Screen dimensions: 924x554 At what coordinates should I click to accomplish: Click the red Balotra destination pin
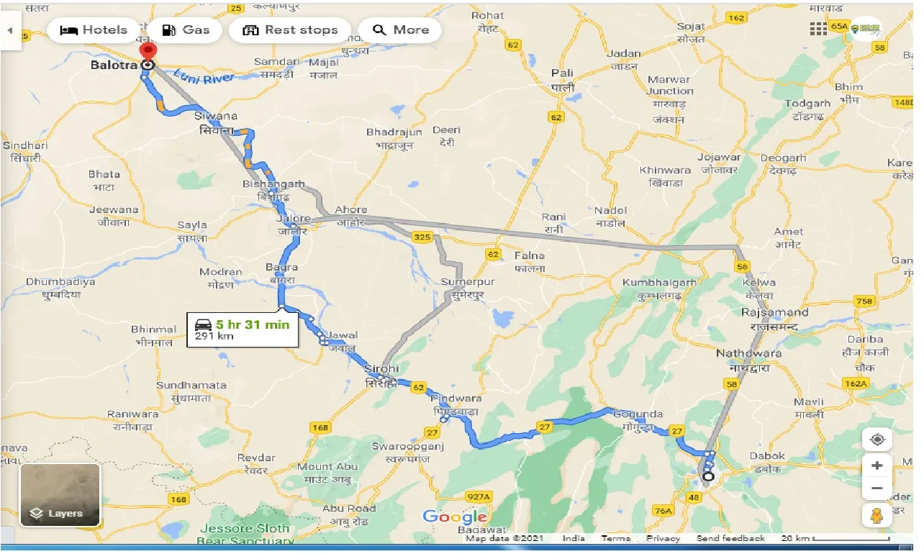tap(148, 54)
